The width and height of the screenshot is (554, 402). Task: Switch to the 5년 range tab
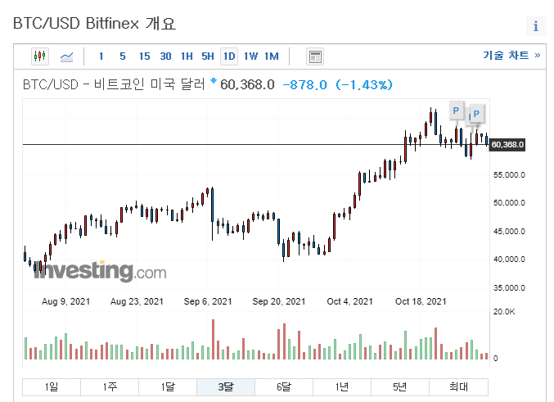[400, 386]
